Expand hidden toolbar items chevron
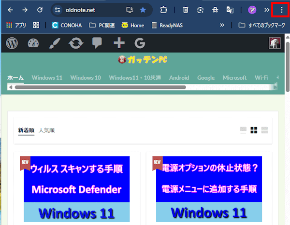Viewport: 290px width, 225px height. (266, 10)
